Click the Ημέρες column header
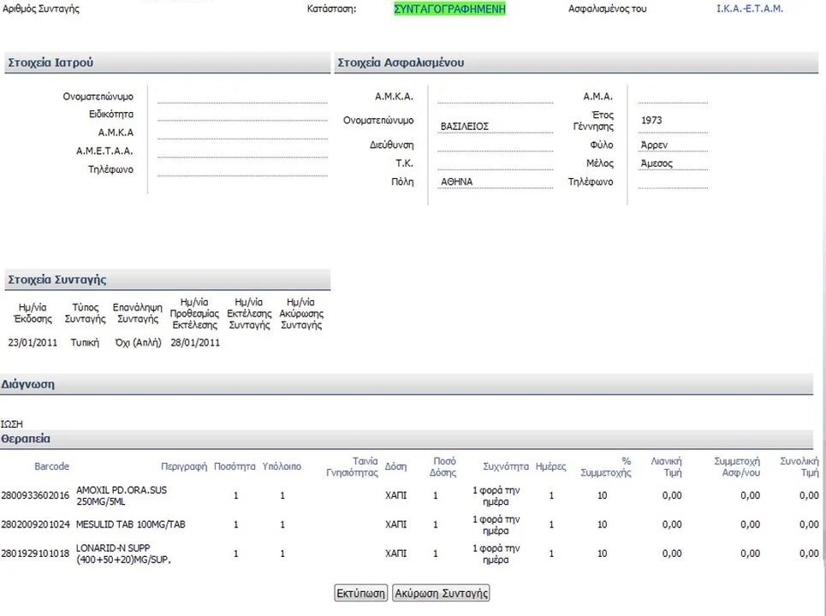Viewport: 826px width, 616px height. 550,466
